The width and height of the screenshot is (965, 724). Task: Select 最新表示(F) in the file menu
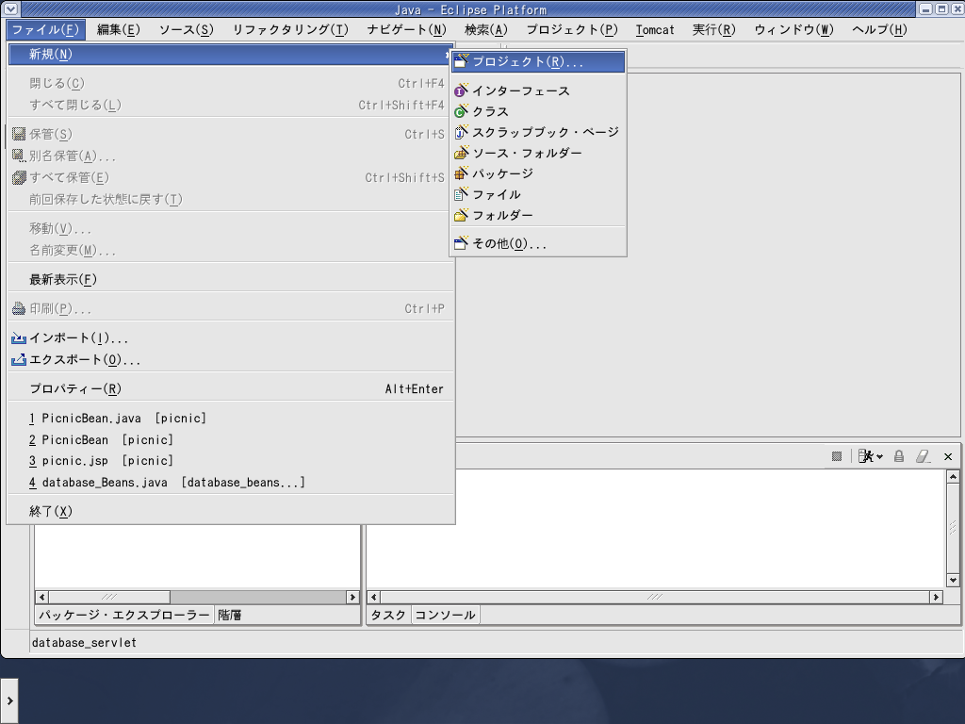pyautogui.click(x=231, y=279)
